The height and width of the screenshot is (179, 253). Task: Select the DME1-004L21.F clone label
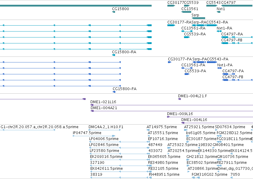pyautogui.click(x=192, y=96)
